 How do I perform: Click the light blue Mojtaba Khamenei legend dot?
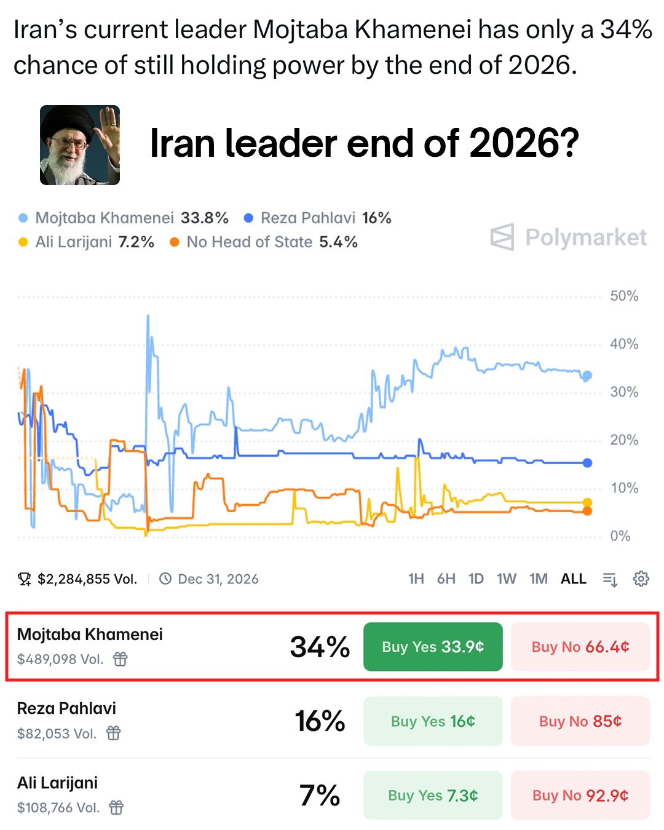23,218
